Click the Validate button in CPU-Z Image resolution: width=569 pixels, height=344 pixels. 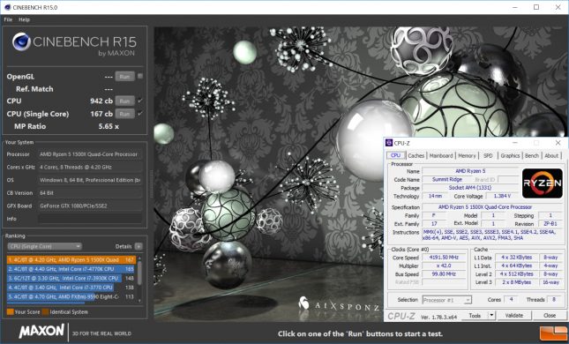click(514, 316)
